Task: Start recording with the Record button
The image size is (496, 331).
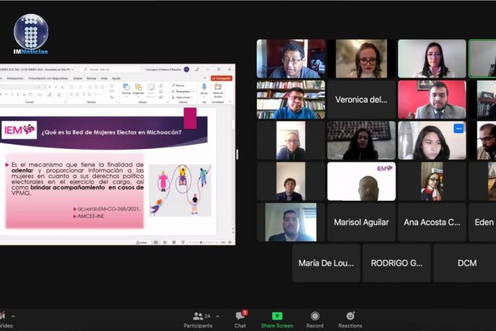Action: coord(315,319)
